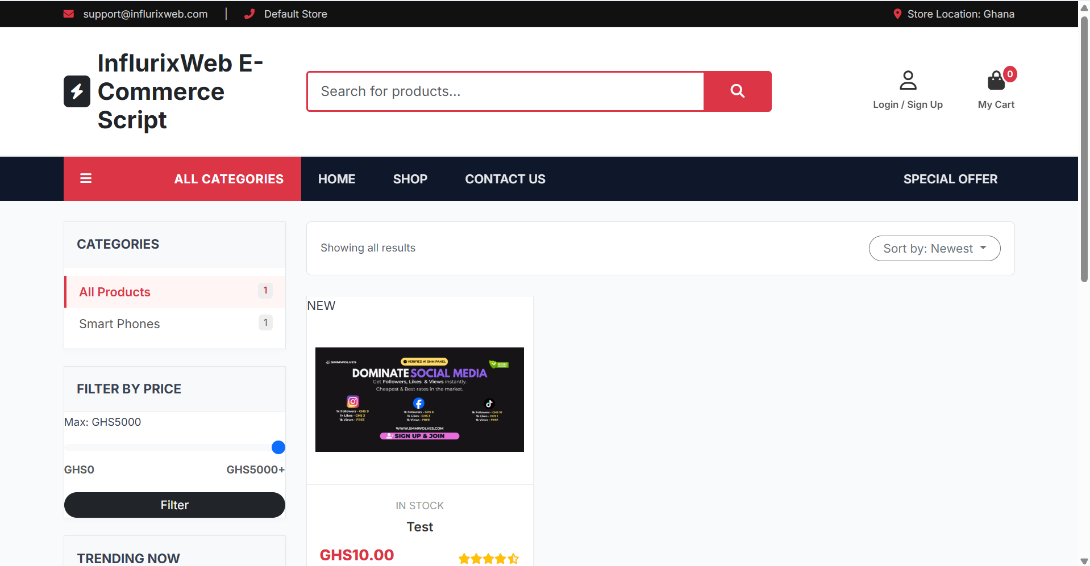Click the lightning bolt logo icon
This screenshot has width=1090, height=566.
pos(77,91)
